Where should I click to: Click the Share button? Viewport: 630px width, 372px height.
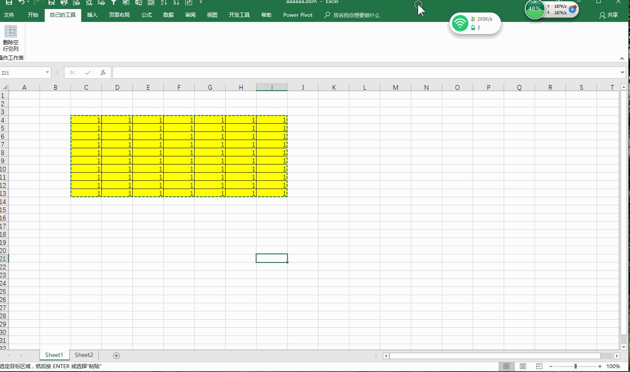(609, 15)
